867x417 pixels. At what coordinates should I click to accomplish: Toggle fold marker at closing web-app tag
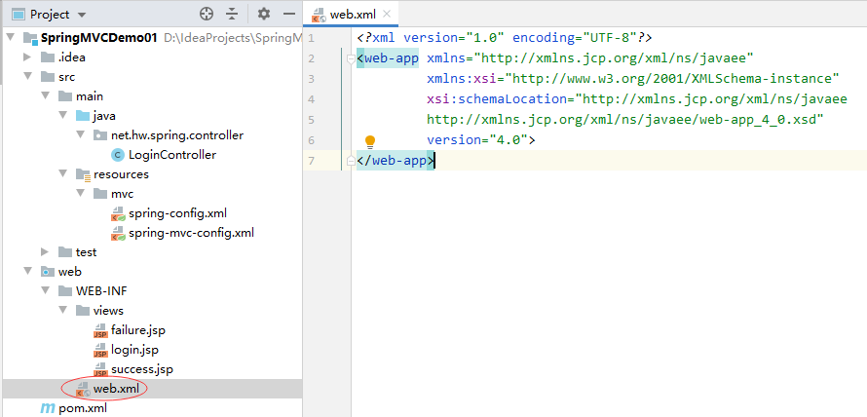point(349,161)
